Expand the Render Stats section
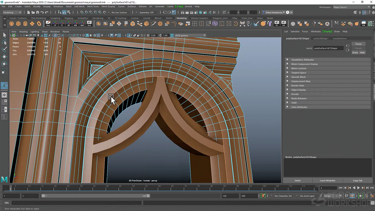 point(297,86)
